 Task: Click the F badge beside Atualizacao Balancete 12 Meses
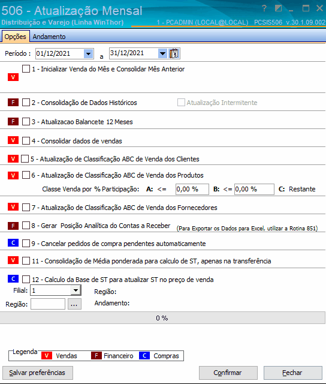point(13,121)
